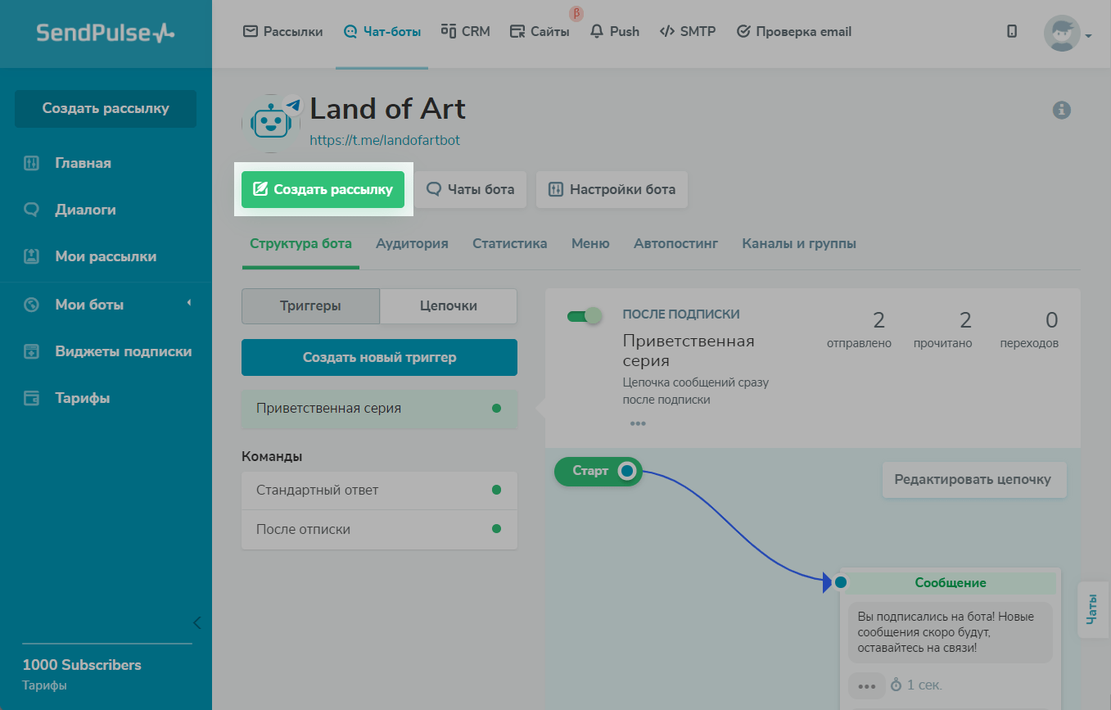This screenshot has width=1111, height=710.
Task: Select the Стандартный ответ command
Action: tap(379, 491)
